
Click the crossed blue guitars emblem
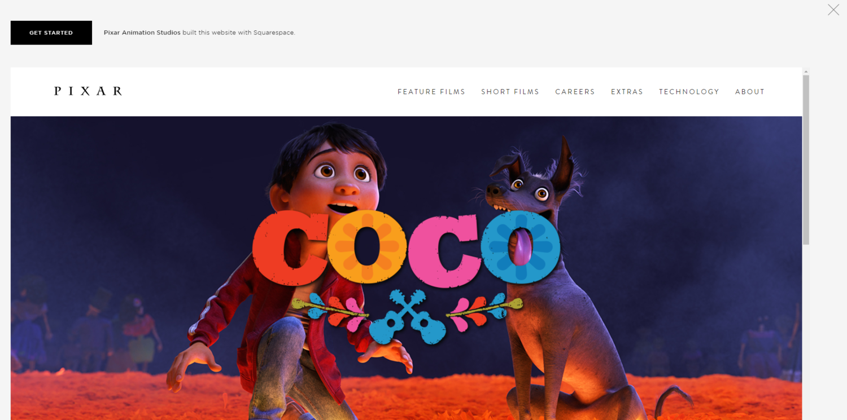point(408,316)
